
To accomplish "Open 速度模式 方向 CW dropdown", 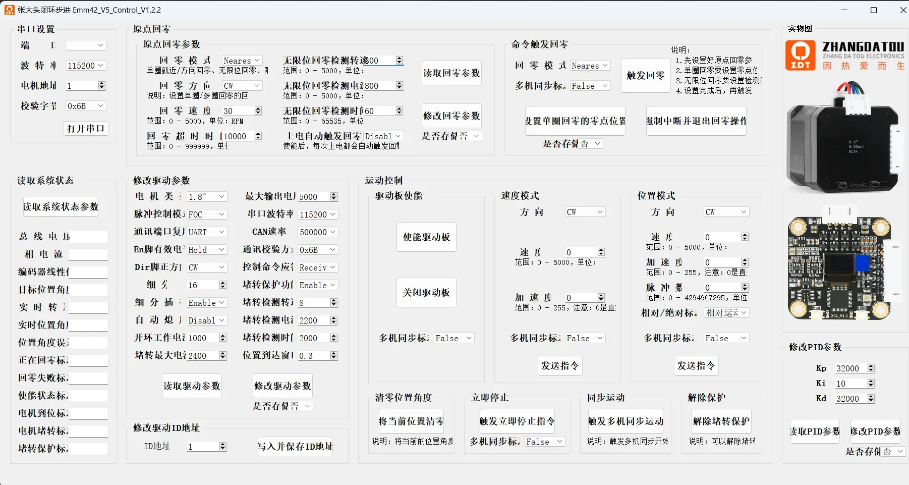I will 586,211.
